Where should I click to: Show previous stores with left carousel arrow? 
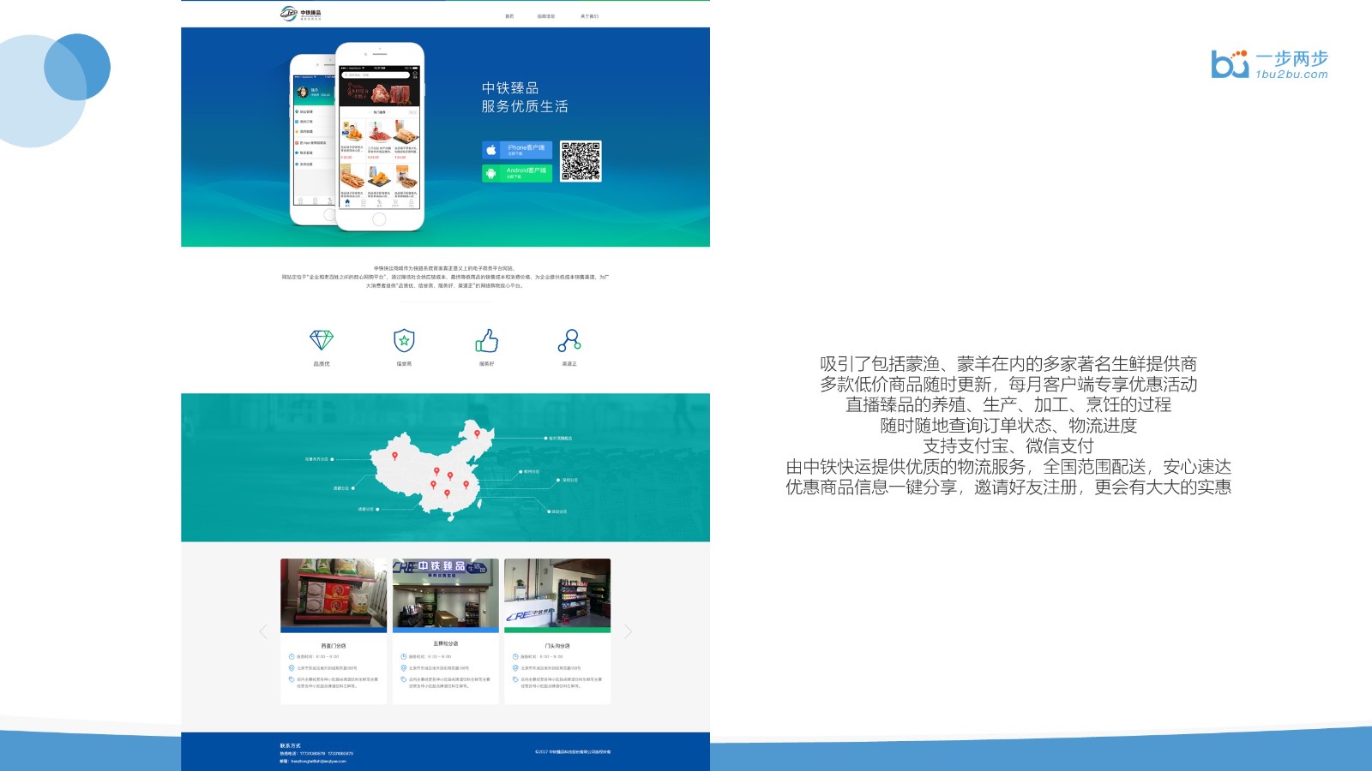coord(263,631)
